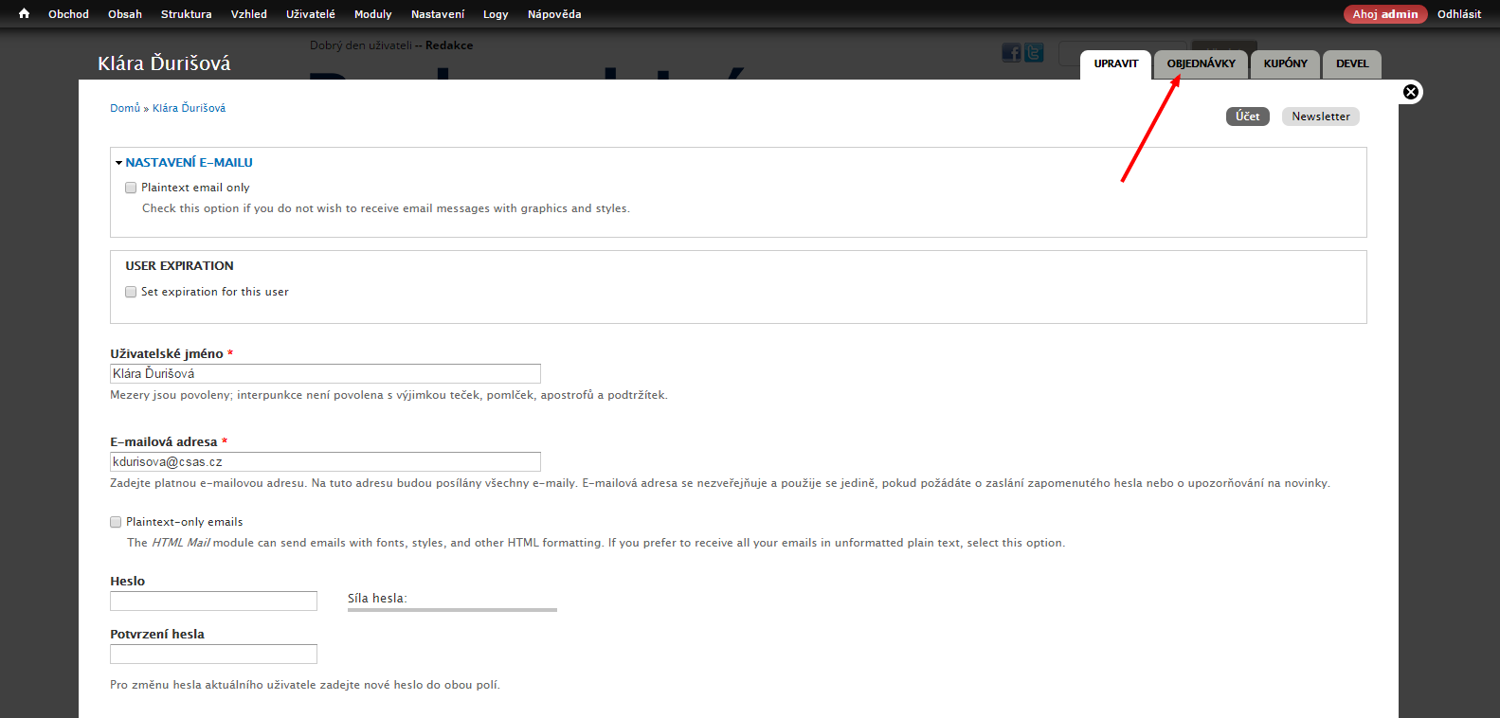Image resolution: width=1500 pixels, height=718 pixels.
Task: Open the Uživatelé menu item
Action: [x=311, y=14]
